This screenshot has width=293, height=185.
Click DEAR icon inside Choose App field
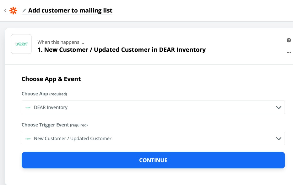click(x=28, y=107)
